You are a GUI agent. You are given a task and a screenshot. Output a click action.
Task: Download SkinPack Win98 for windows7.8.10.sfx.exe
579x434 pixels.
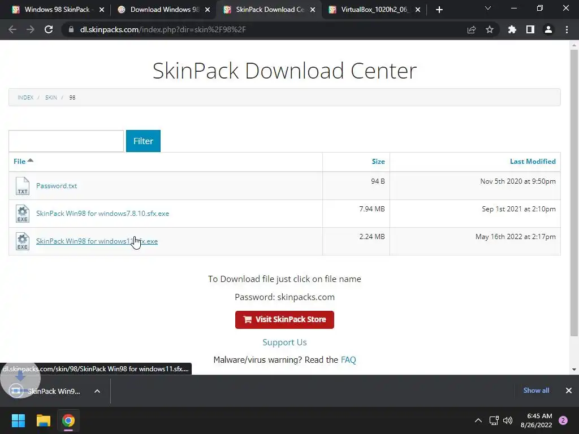click(103, 213)
